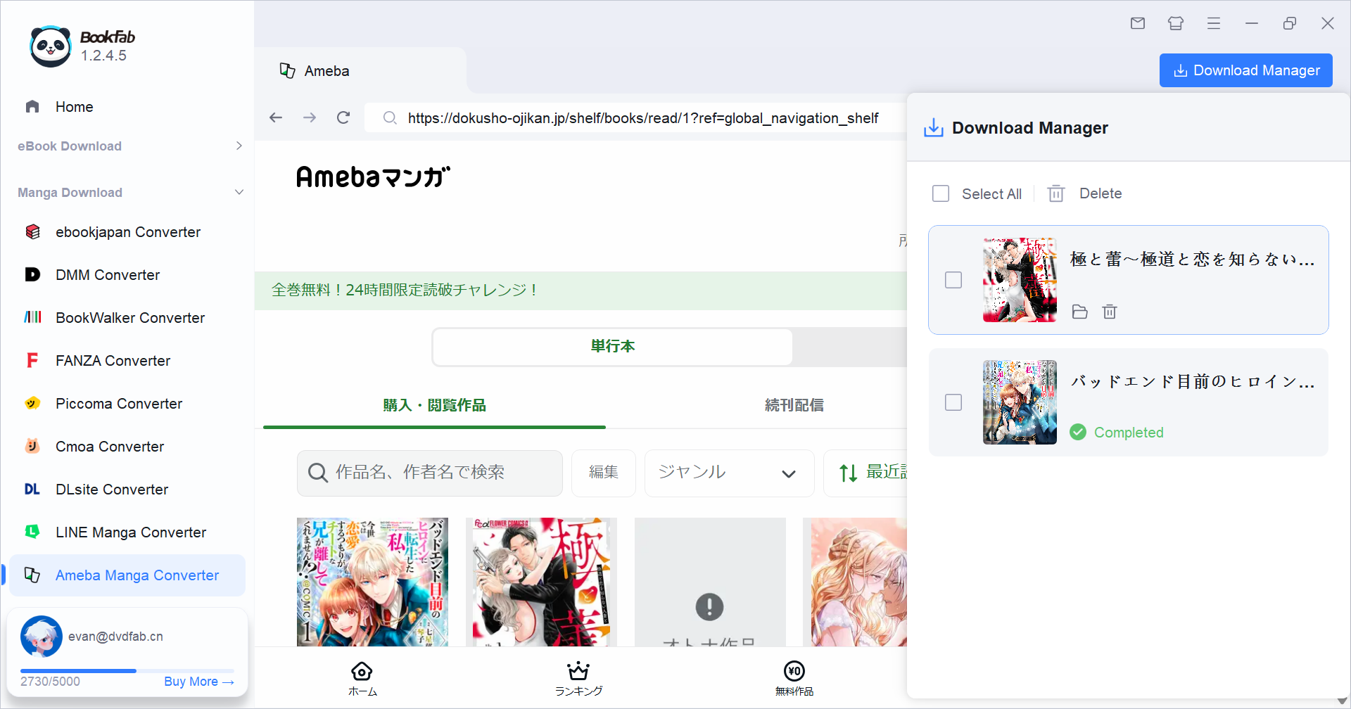Select the 購入・閲覧作品 tab
This screenshot has height=709, width=1351.
tap(434, 405)
